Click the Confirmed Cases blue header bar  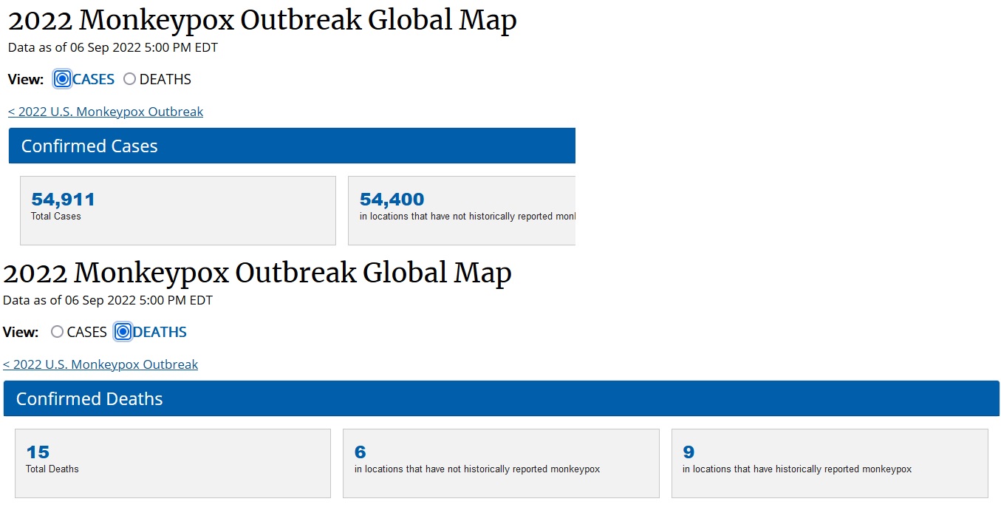click(x=292, y=146)
